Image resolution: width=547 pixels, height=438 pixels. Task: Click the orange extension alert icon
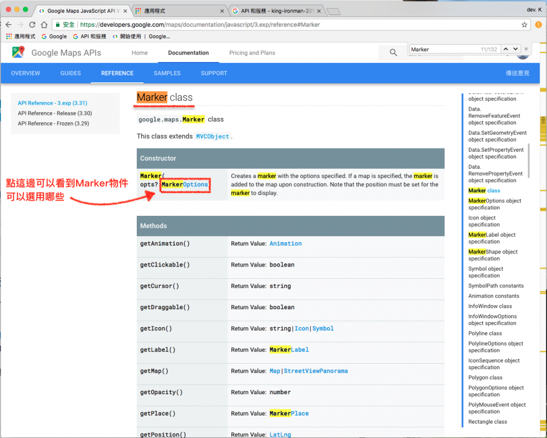pyautogui.click(x=538, y=25)
